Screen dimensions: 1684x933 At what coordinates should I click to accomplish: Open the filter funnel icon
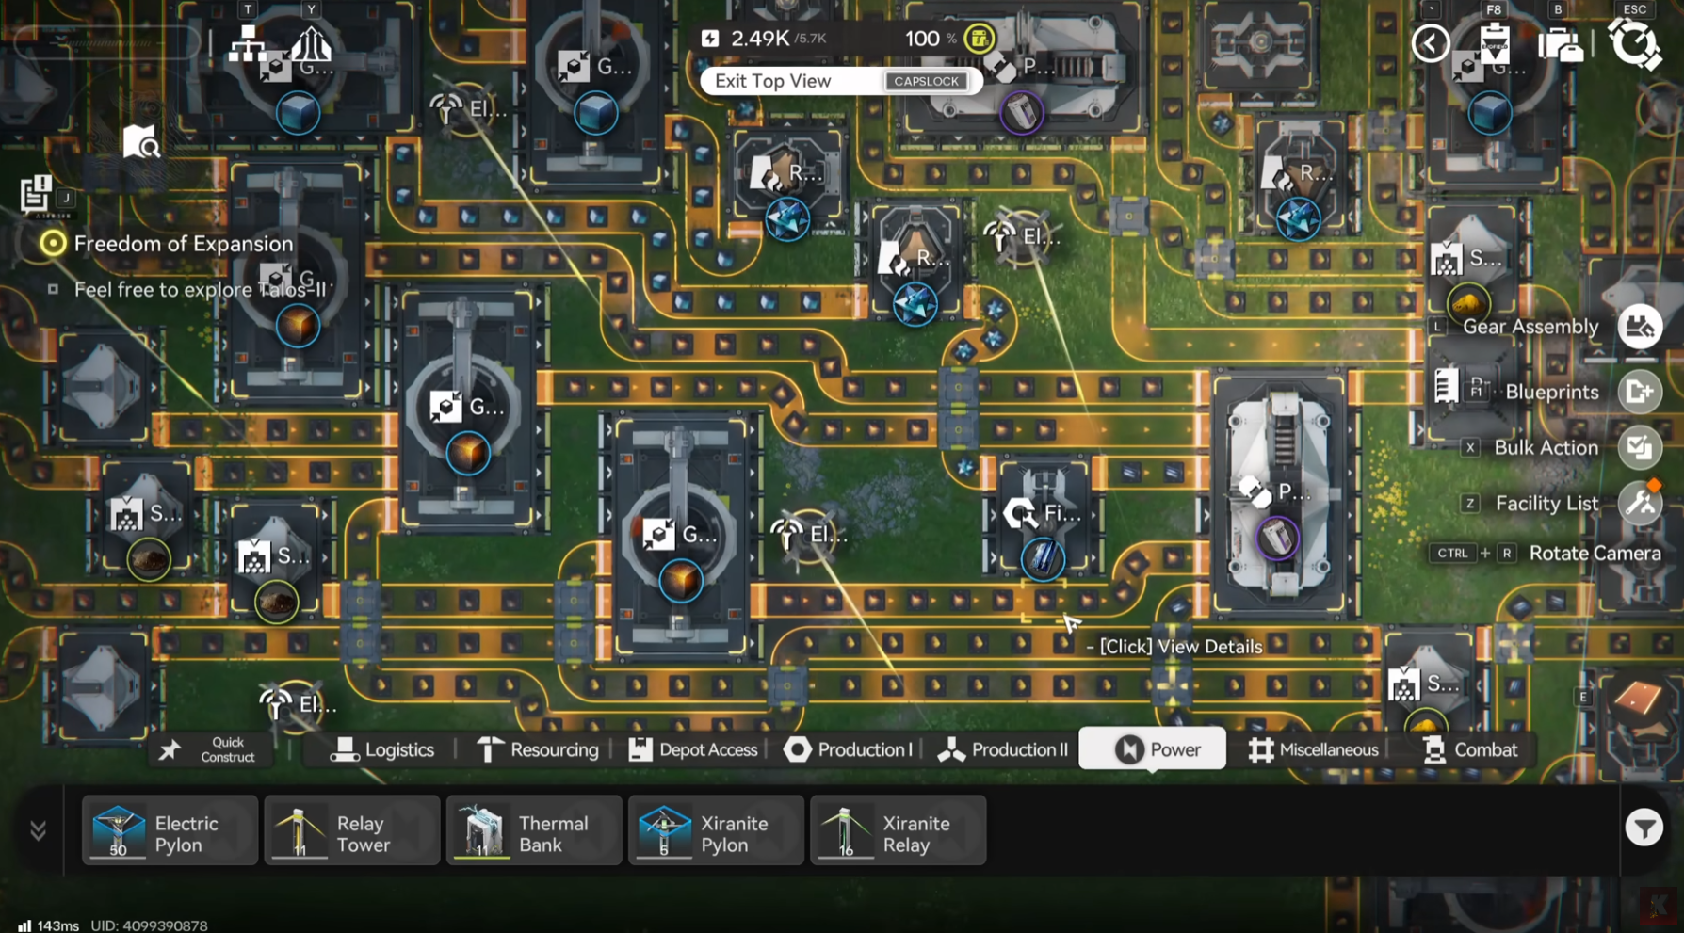[1644, 828]
